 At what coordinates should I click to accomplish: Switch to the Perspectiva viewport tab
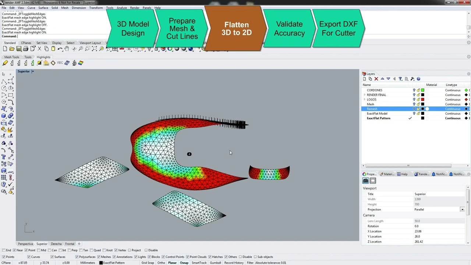pos(25,244)
